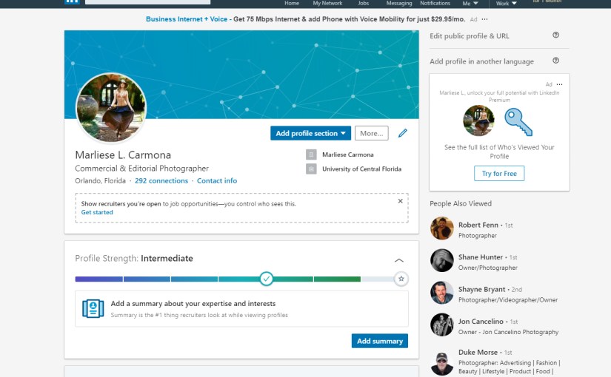
Task: Open Messaging in navigation bar
Action: [399, 3]
